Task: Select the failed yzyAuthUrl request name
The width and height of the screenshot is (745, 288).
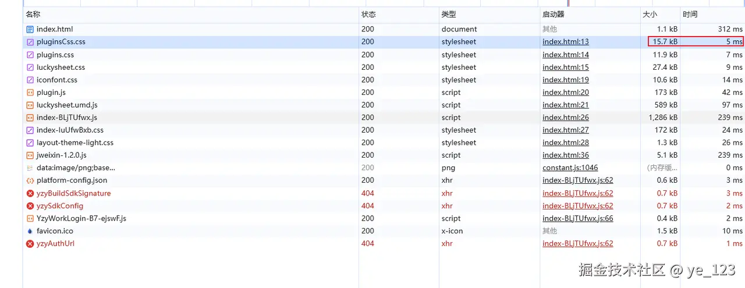Action: (55, 244)
